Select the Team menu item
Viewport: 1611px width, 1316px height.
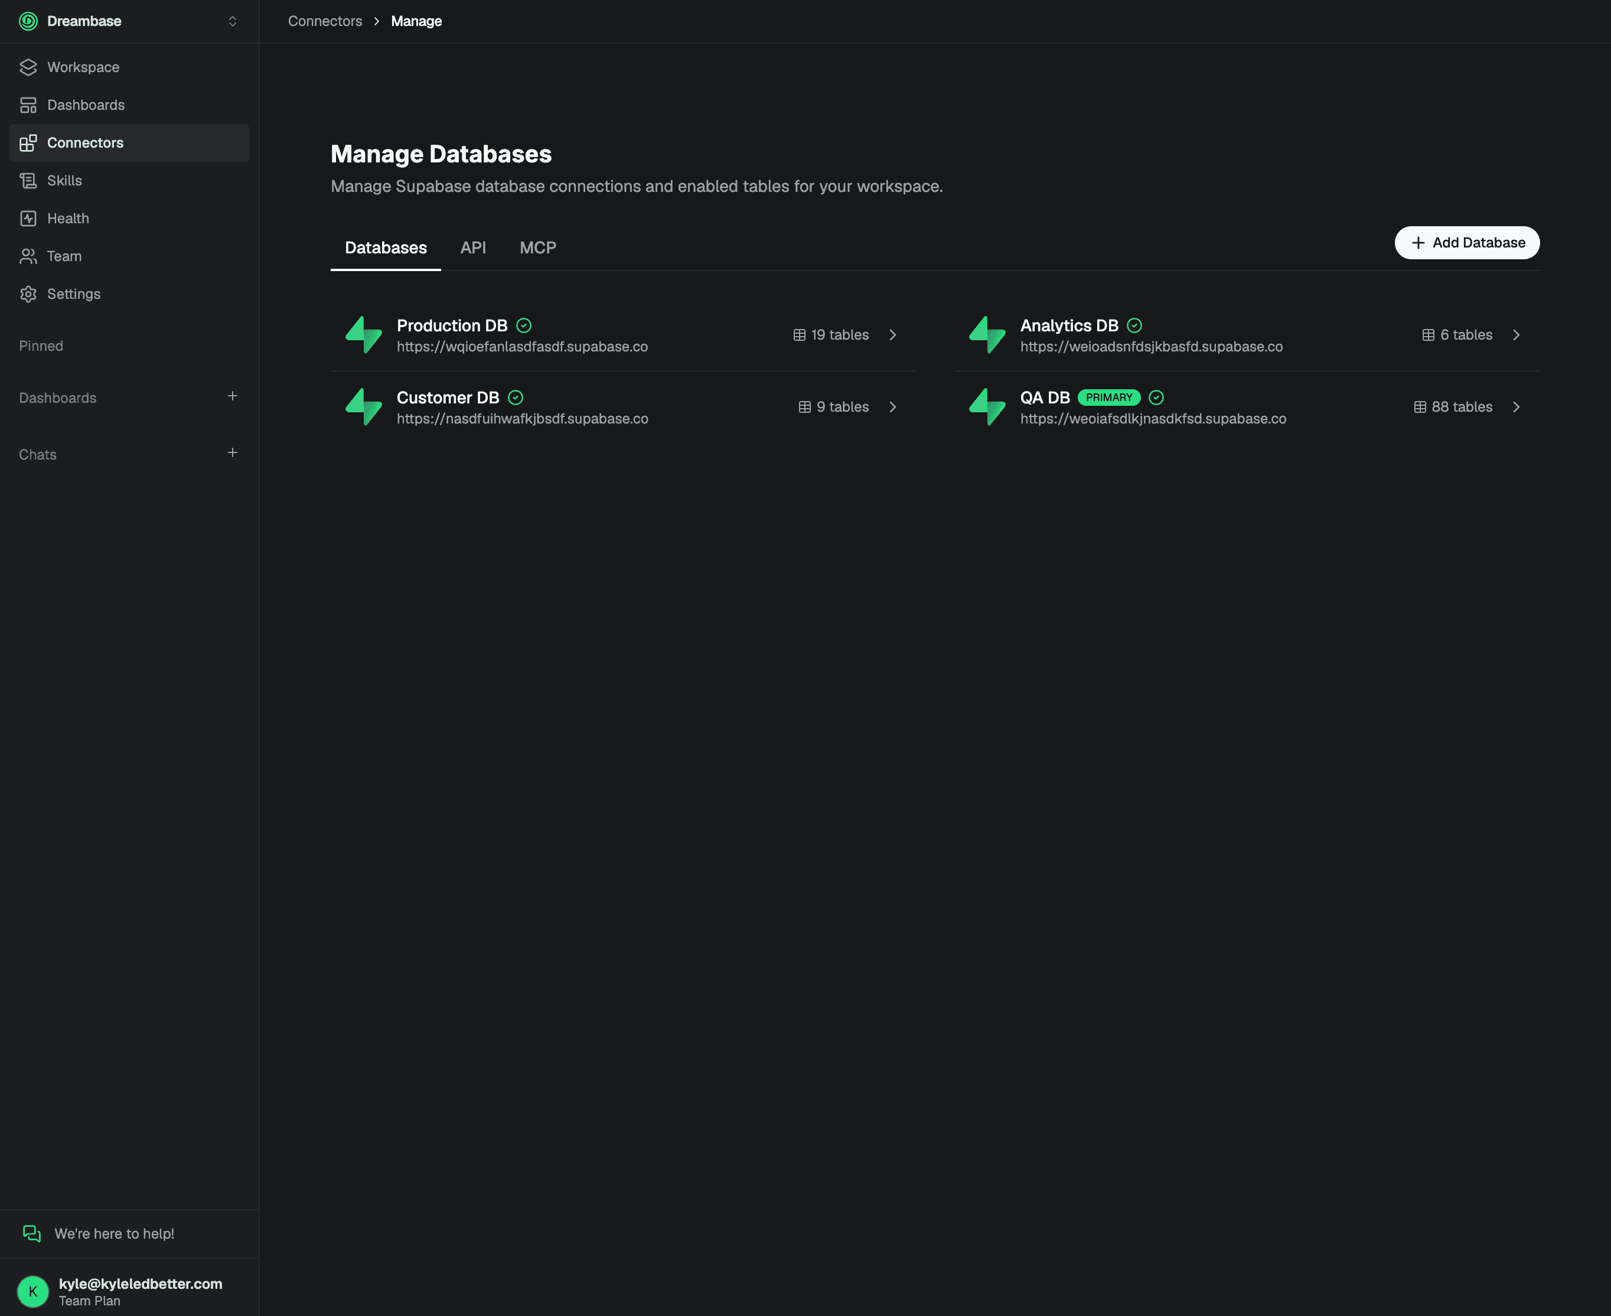point(129,256)
